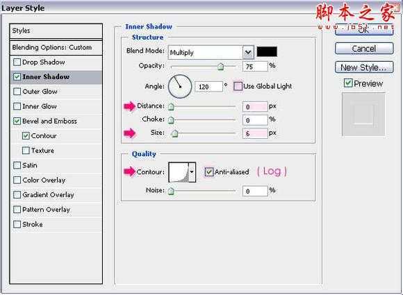This screenshot has height=295, width=403.
Task: Select Blending Options: Custom entry
Action: point(56,47)
